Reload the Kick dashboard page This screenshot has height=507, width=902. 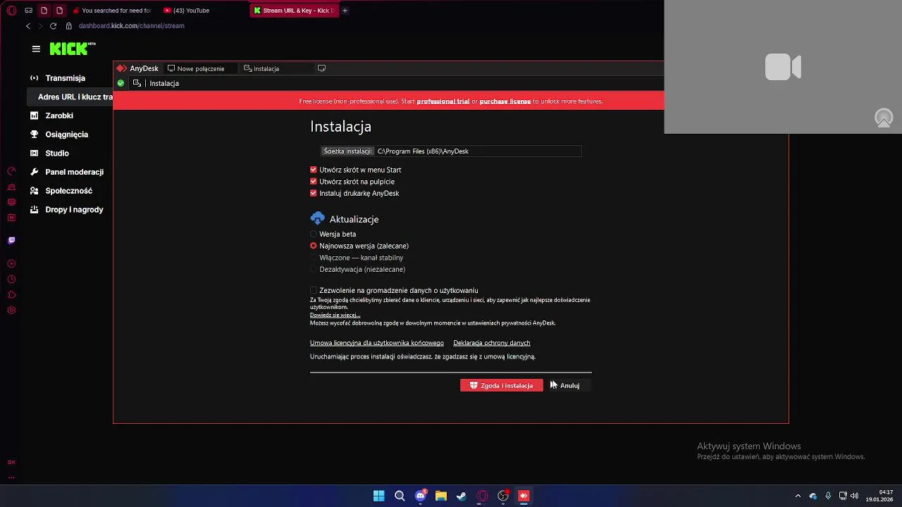[x=53, y=26]
